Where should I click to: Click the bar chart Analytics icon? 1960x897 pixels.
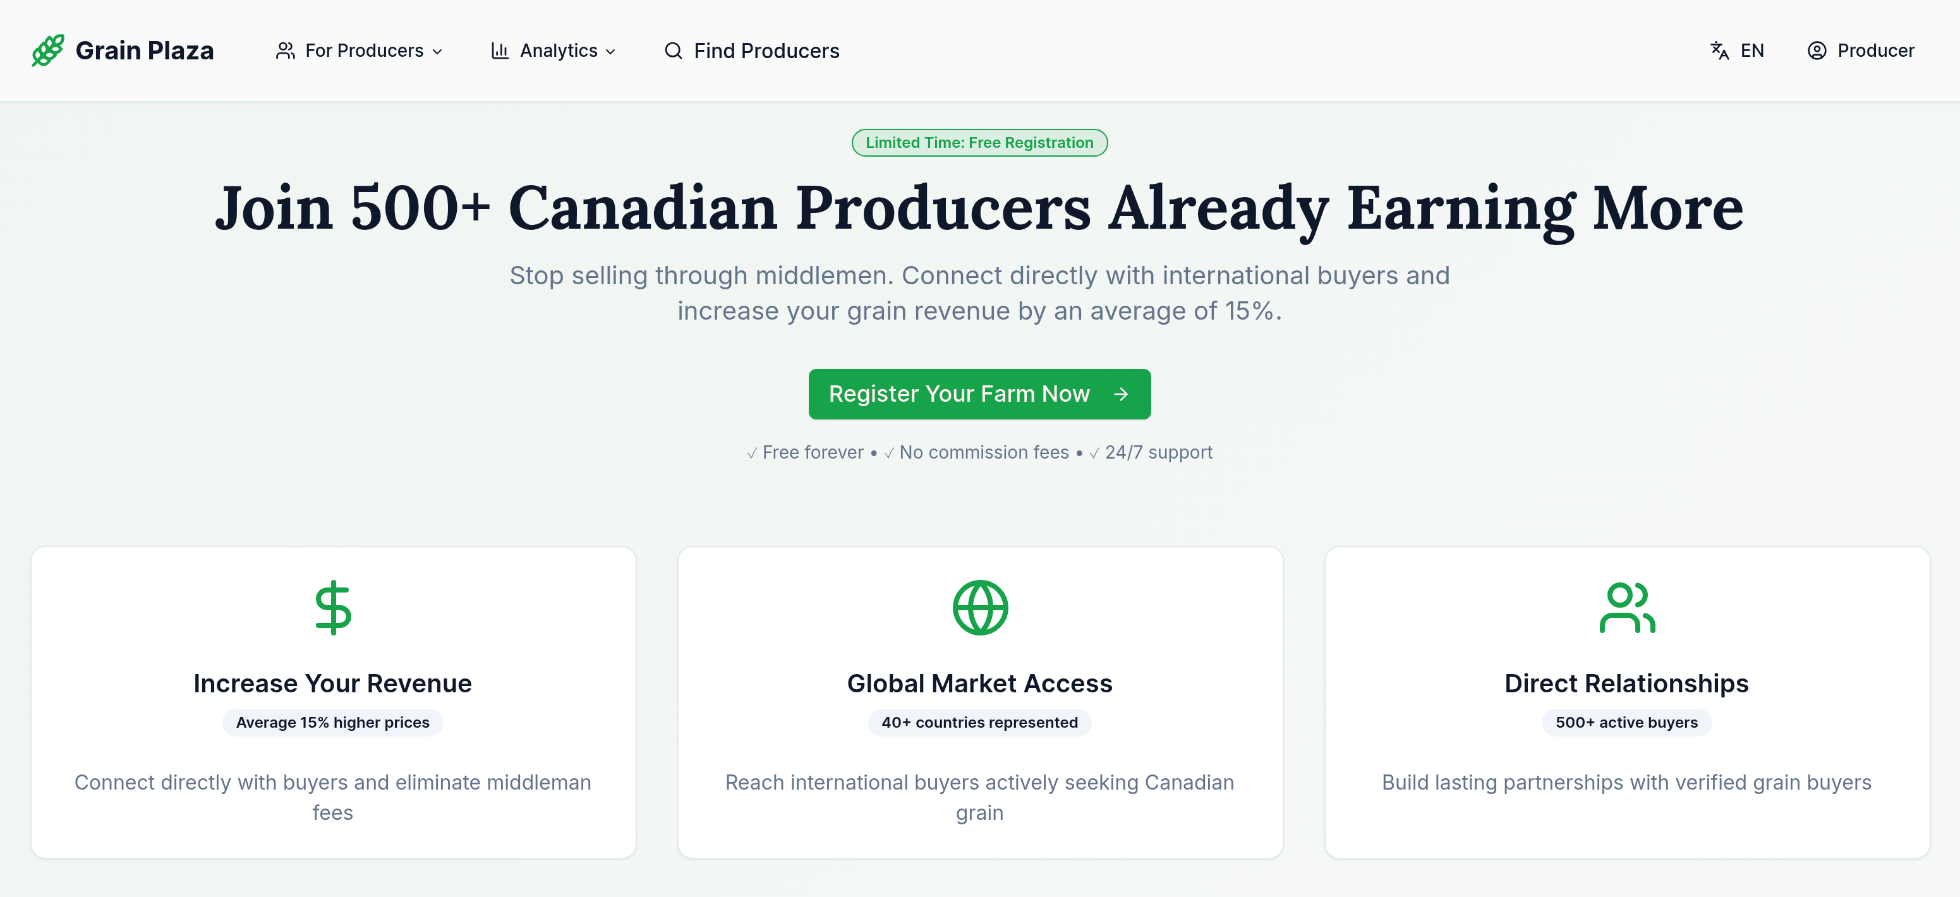499,51
